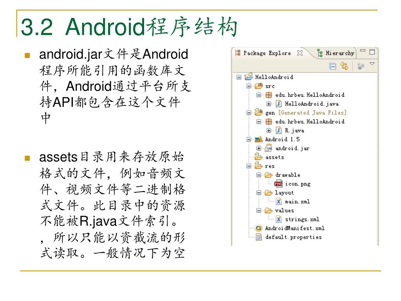Maximize the Package Explorer view
401x301 pixels.
coord(372,52)
